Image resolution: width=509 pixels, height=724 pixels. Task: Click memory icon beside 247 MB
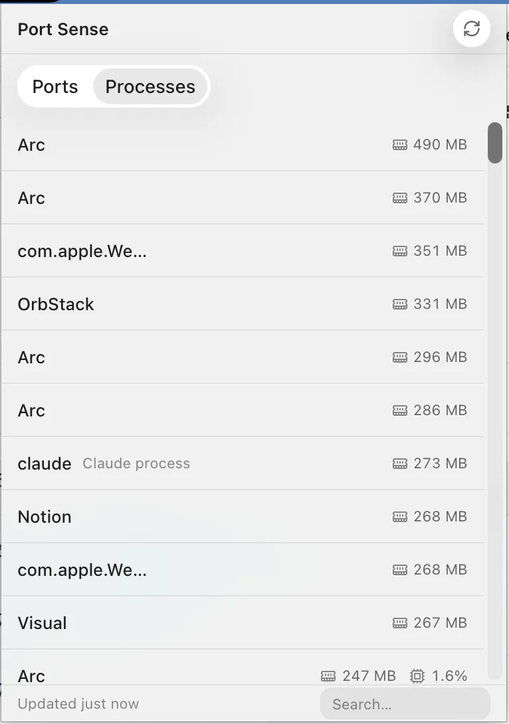pyautogui.click(x=328, y=676)
